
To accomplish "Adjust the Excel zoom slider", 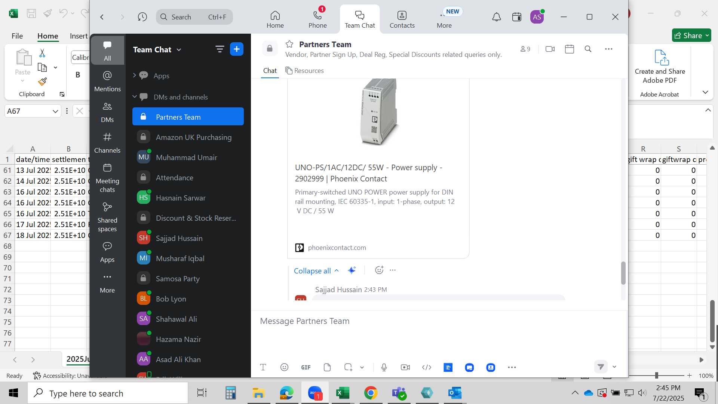I will click(656, 375).
